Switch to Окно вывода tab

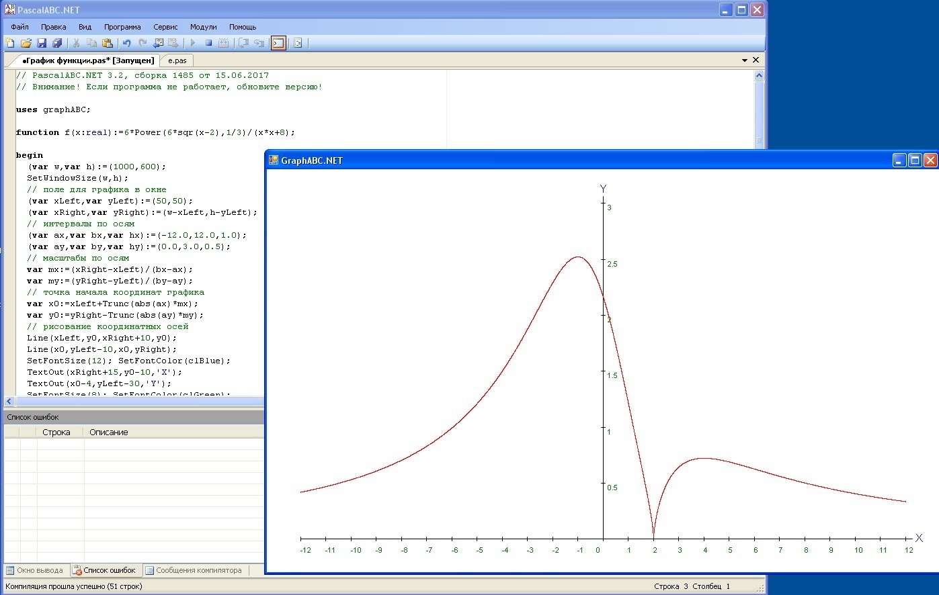(34, 570)
